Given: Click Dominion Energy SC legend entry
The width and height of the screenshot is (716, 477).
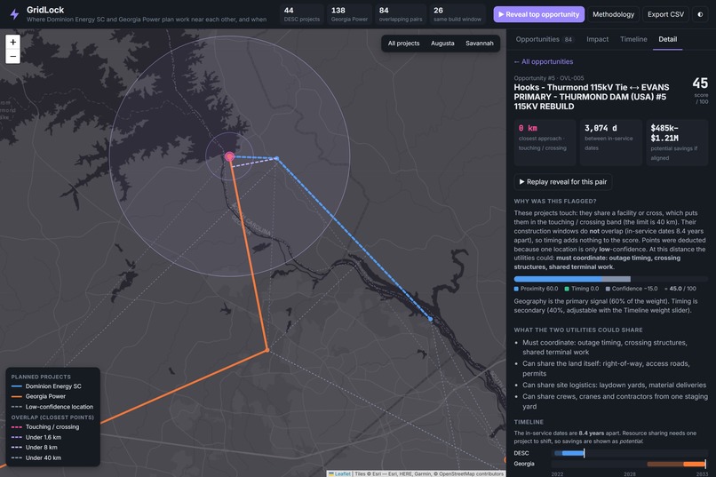Looking at the screenshot, I should pos(46,386).
